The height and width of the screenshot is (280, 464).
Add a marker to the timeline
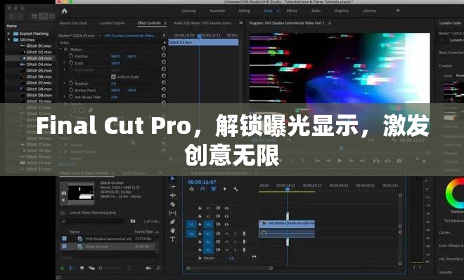pyautogui.click(x=224, y=189)
